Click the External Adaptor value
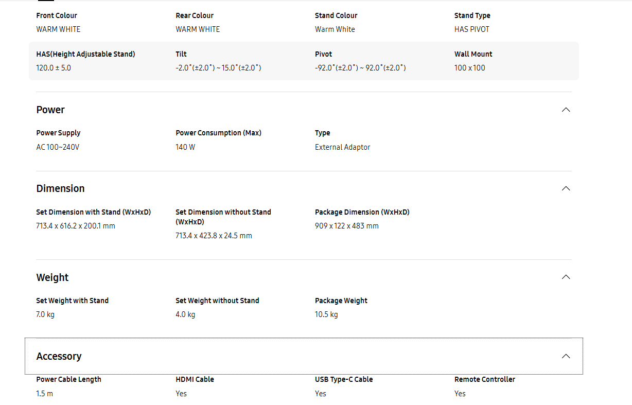 click(343, 147)
